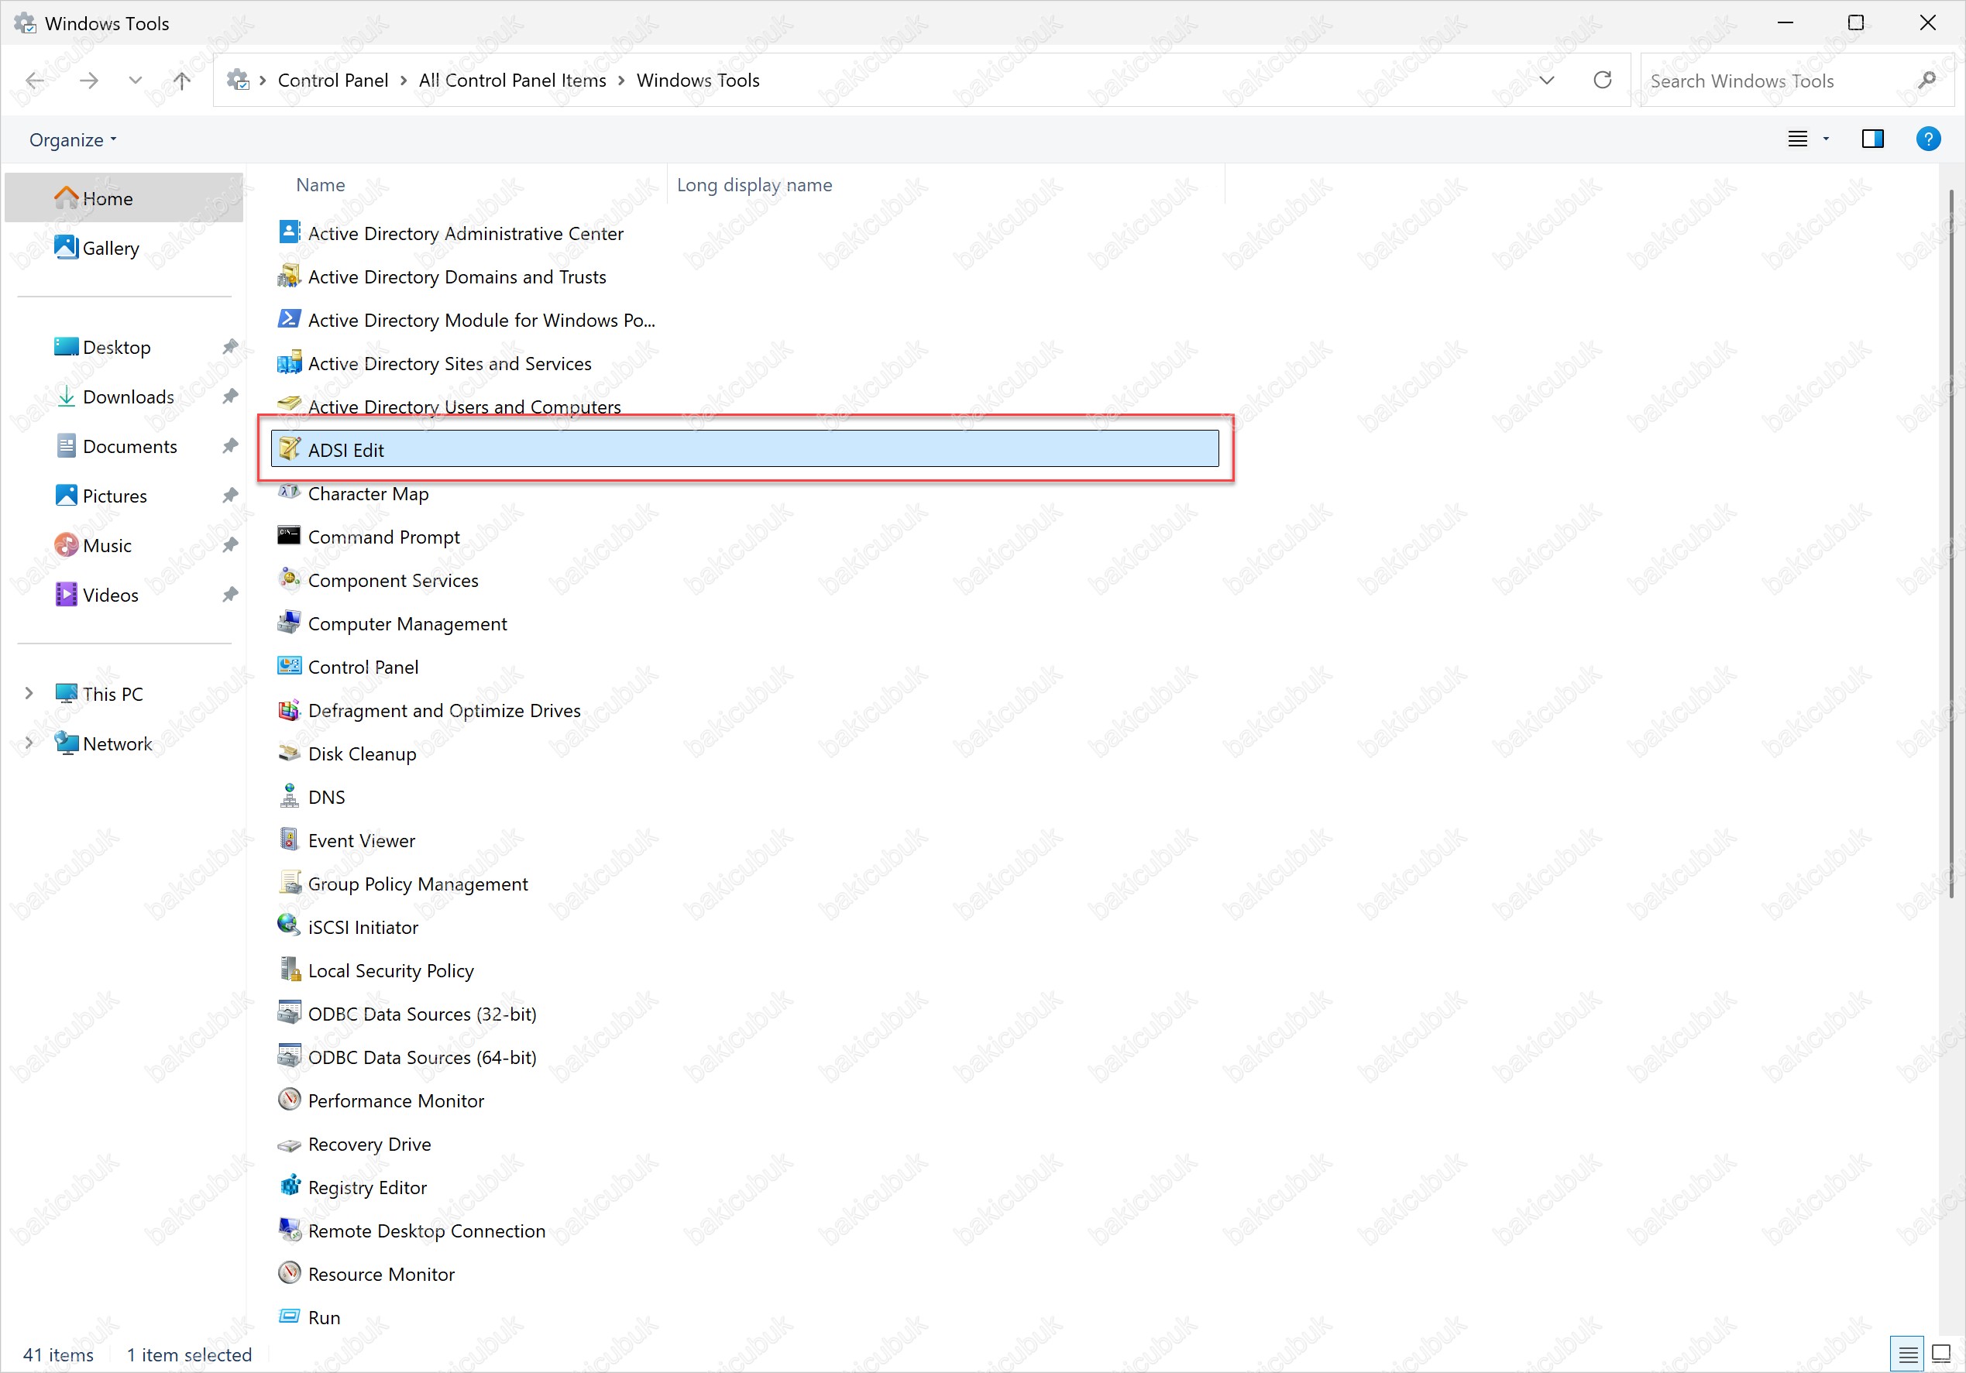Screen dimensions: 1966x1373
Task: Open the view options dropdown arrow
Action: coord(1826,139)
